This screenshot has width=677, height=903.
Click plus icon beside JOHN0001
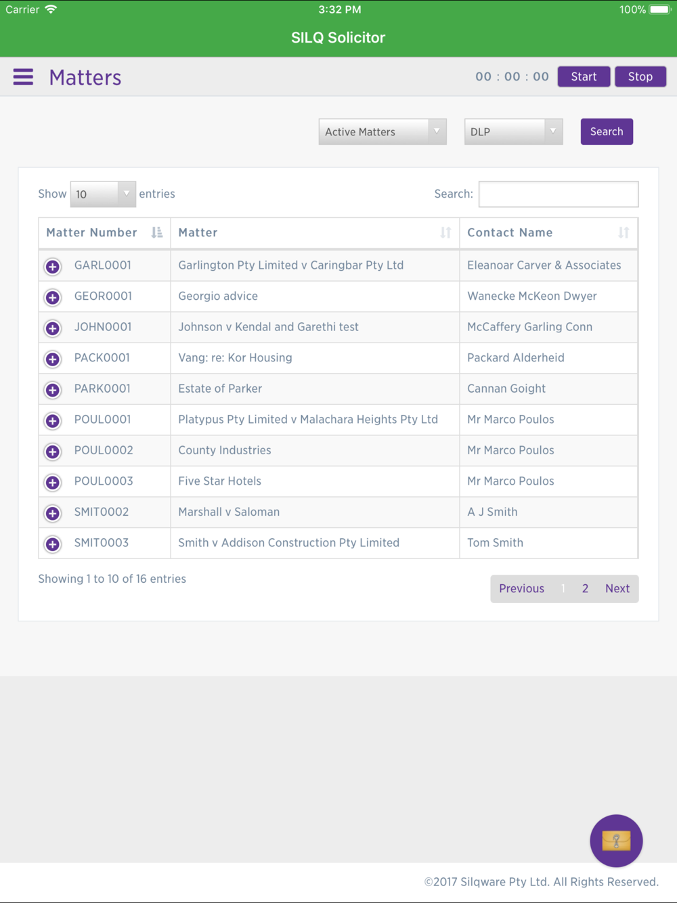[52, 328]
